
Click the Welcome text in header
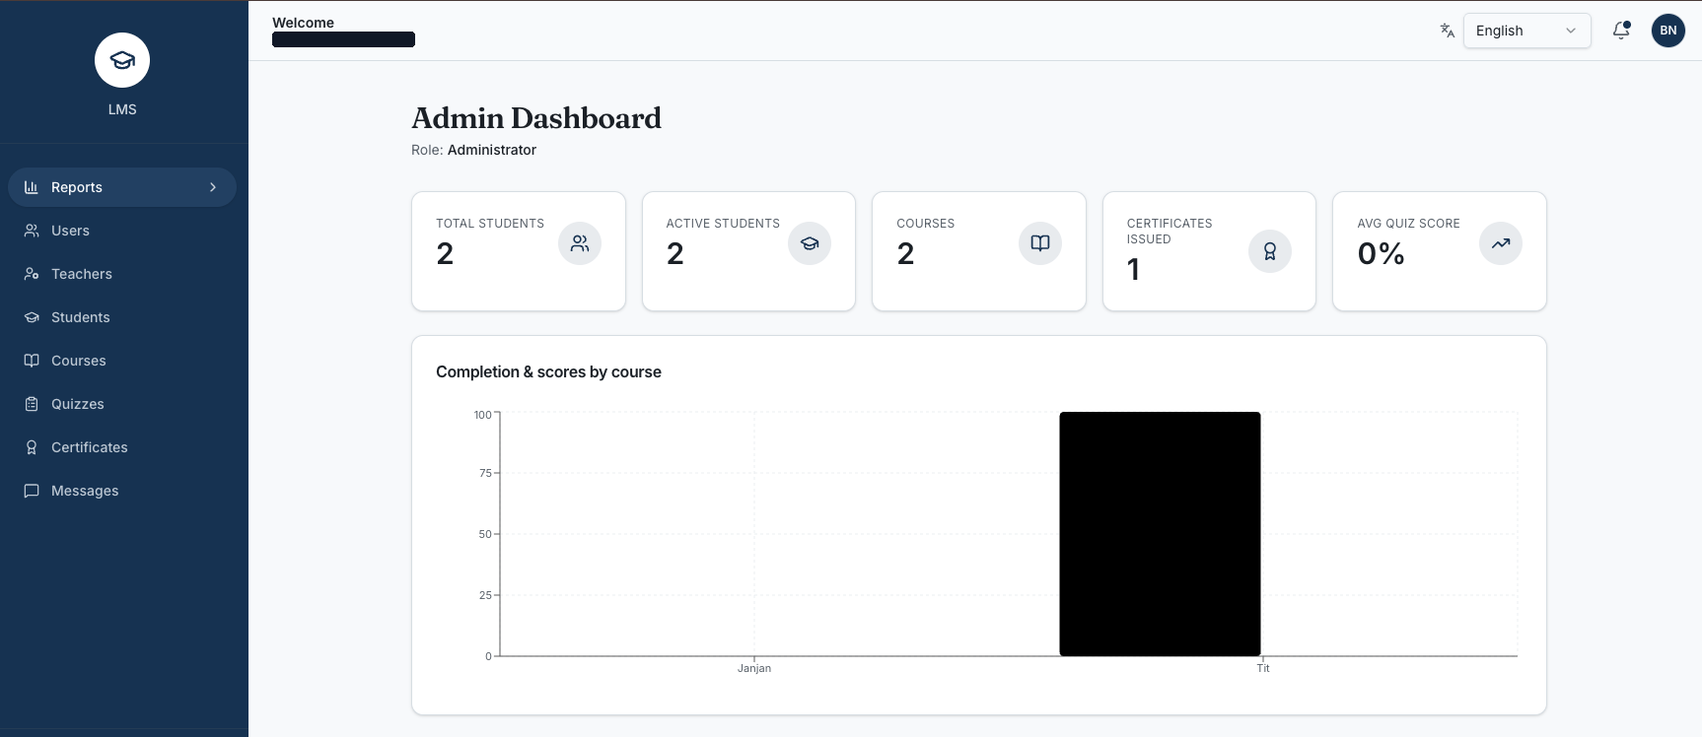pos(303,23)
